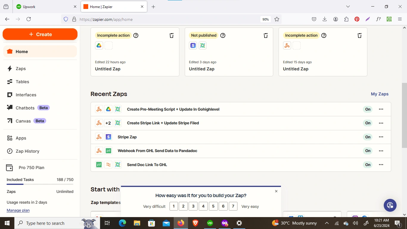The width and height of the screenshot is (407, 229).
Task: Open Zaps in the sidebar
Action: (x=40, y=68)
